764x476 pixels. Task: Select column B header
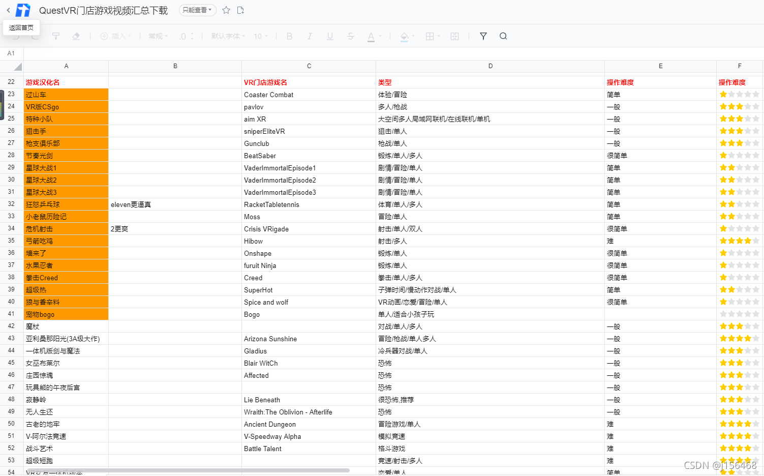click(x=175, y=66)
